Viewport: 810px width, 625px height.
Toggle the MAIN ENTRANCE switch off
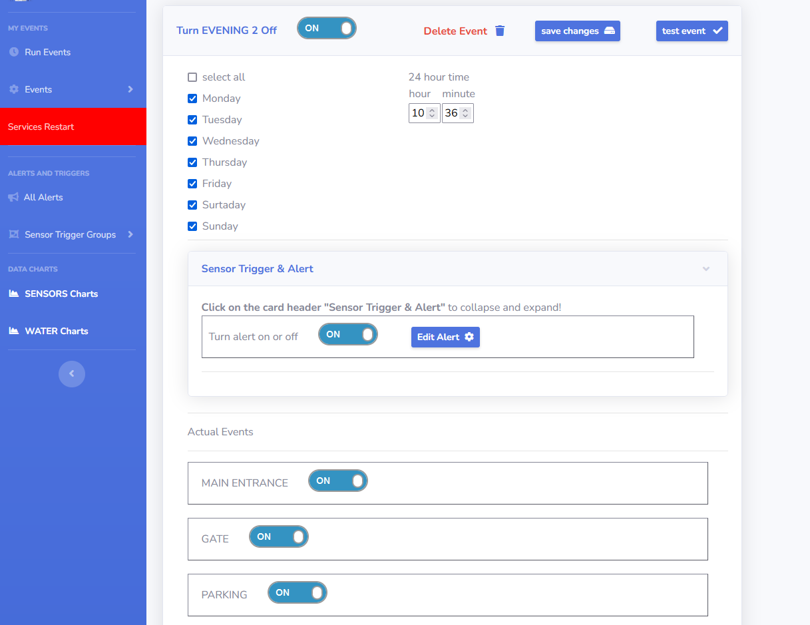[338, 481]
